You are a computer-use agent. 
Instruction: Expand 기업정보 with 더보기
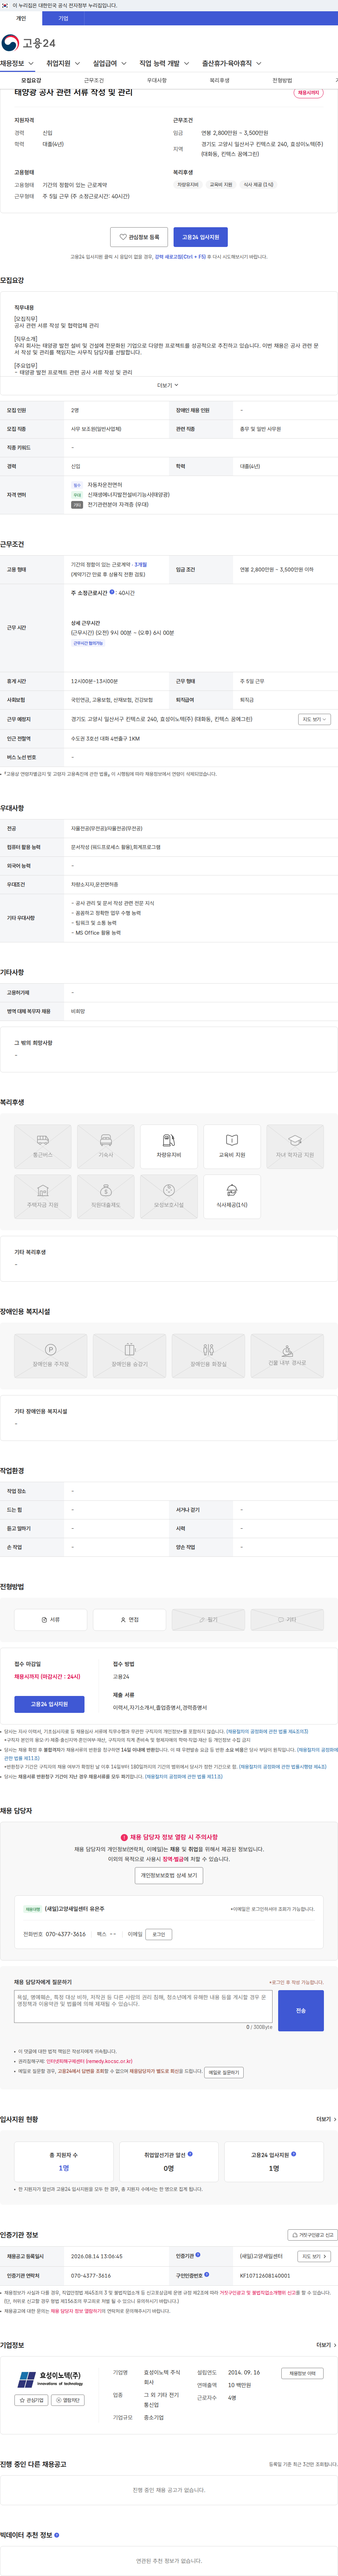326,2345
